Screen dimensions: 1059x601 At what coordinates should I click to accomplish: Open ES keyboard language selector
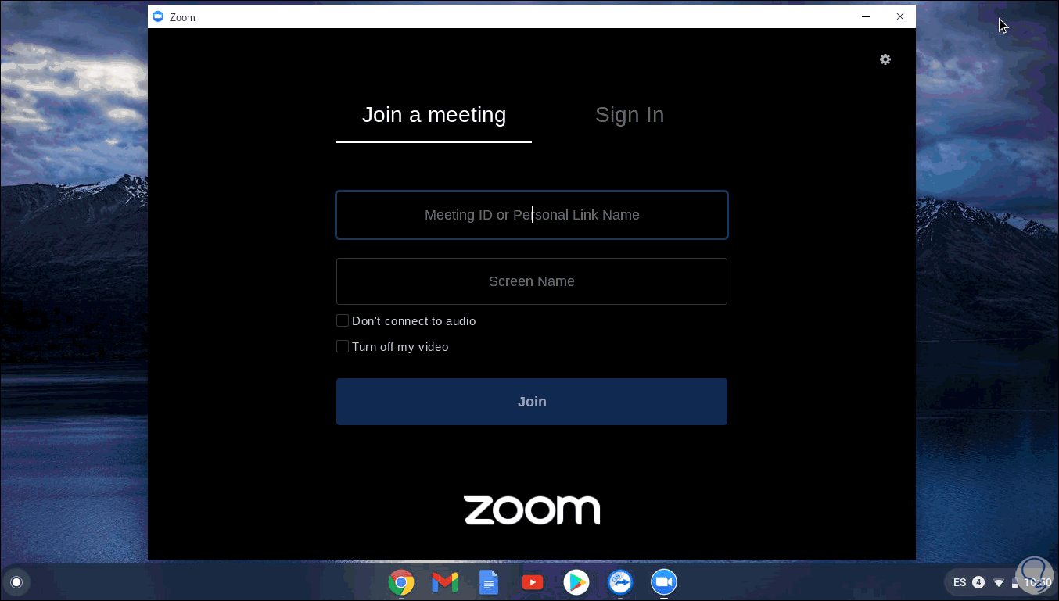pyautogui.click(x=960, y=582)
